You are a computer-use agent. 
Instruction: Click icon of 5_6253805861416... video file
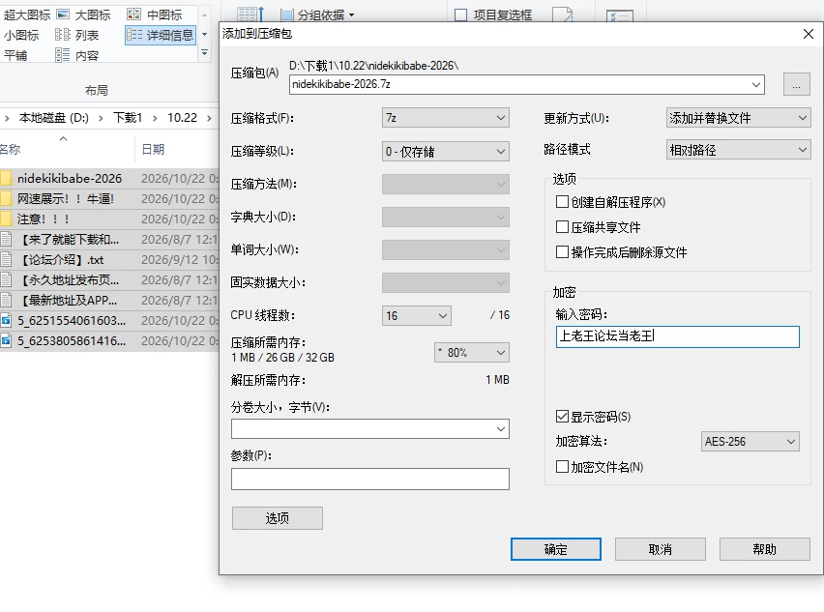[x=7, y=341]
